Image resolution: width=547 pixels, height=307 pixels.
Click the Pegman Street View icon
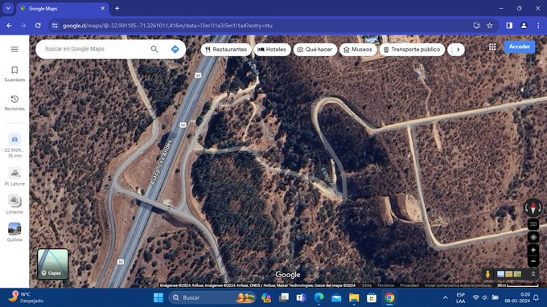tap(487, 274)
